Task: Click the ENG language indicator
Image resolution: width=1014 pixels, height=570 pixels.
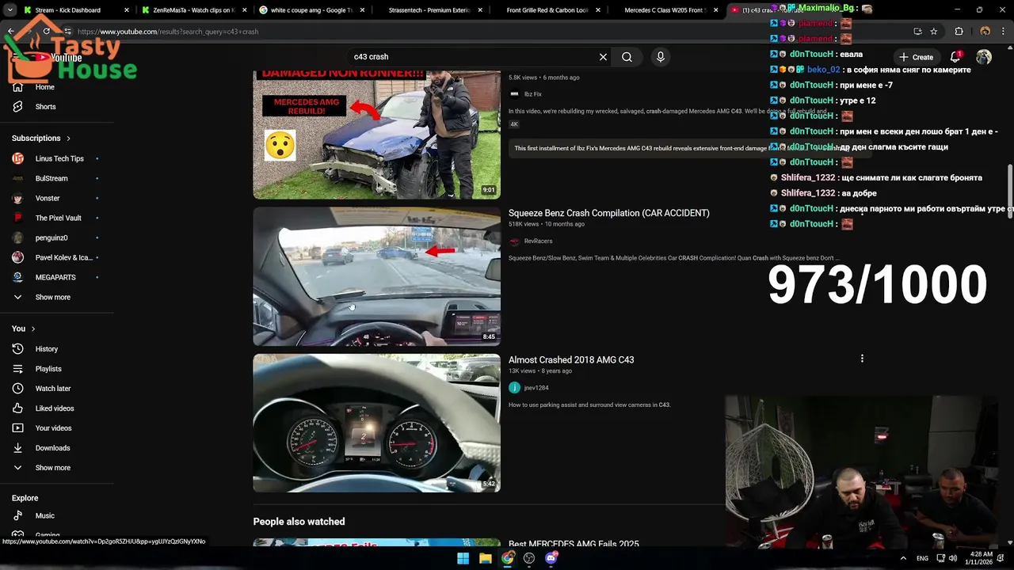Action: coord(922,558)
